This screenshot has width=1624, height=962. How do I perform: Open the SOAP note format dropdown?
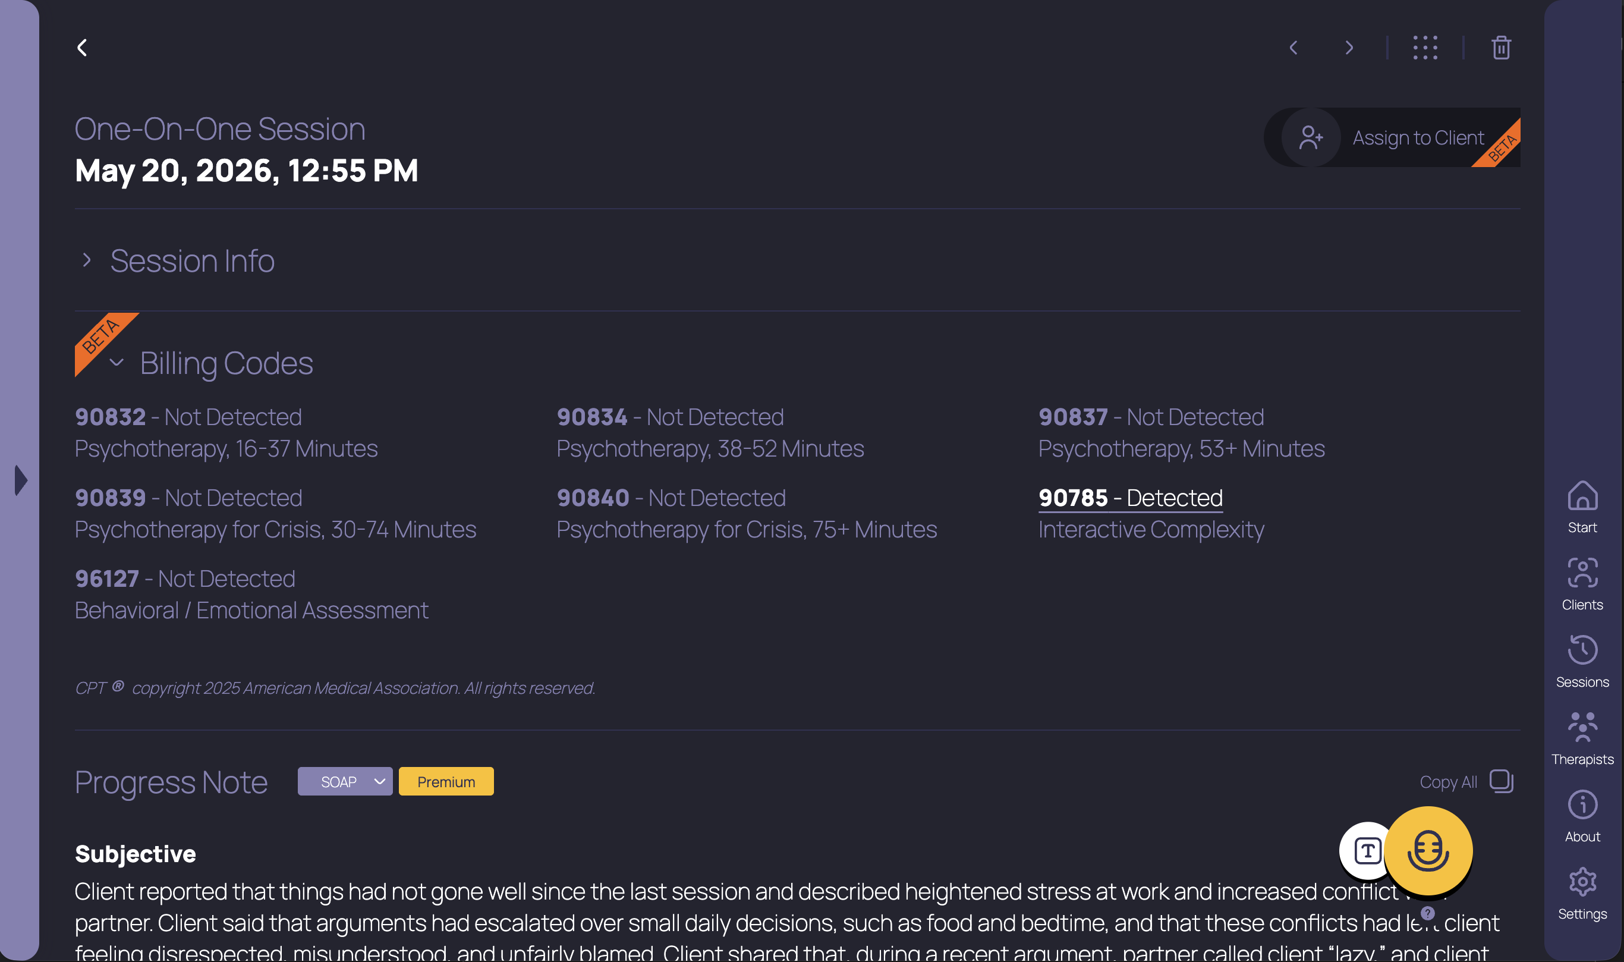345,781
